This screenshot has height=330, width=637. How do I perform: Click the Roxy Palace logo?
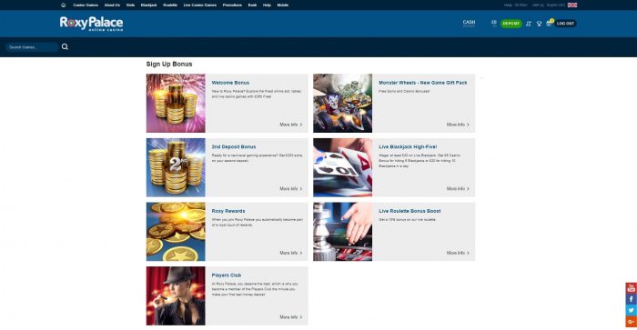tap(91, 24)
